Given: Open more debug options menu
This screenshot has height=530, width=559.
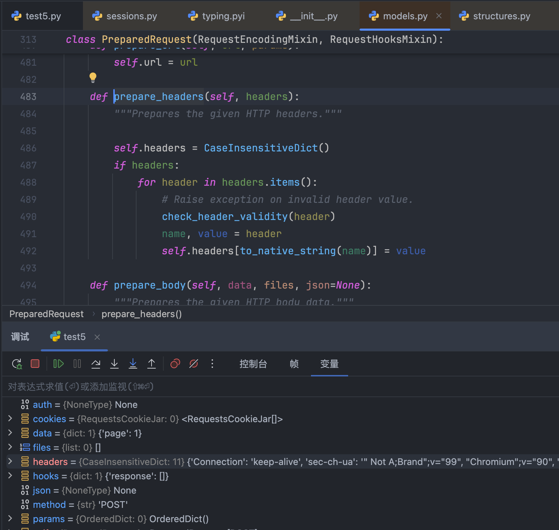Looking at the screenshot, I should pyautogui.click(x=212, y=364).
